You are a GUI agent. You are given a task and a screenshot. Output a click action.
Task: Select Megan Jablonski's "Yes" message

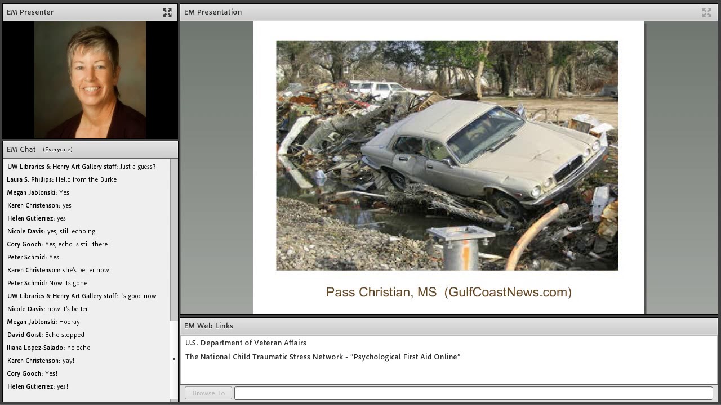pyautogui.click(x=38, y=192)
